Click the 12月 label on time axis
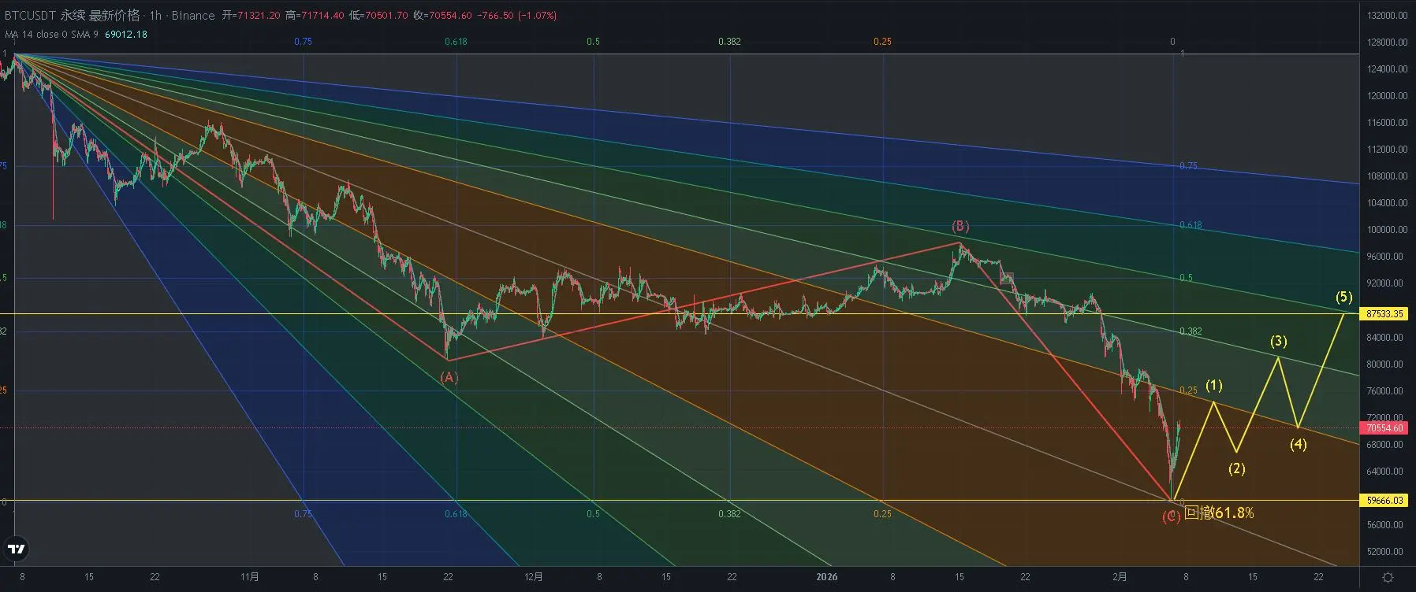Viewport: 1416px width, 592px height. pyautogui.click(x=534, y=577)
